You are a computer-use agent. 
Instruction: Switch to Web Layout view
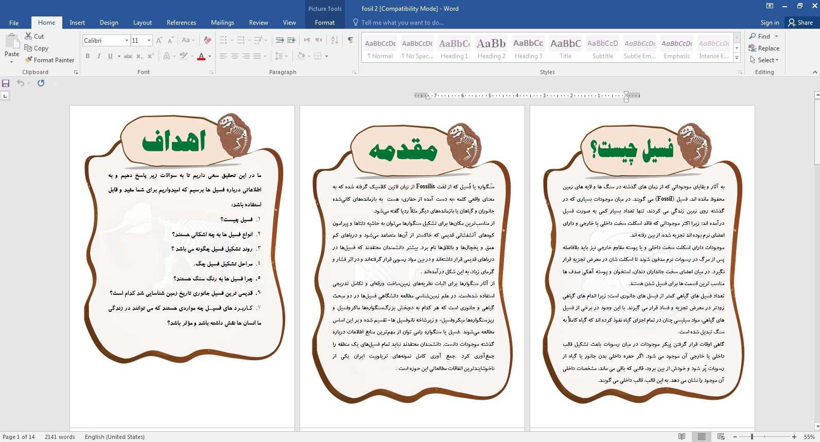pyautogui.click(x=721, y=437)
